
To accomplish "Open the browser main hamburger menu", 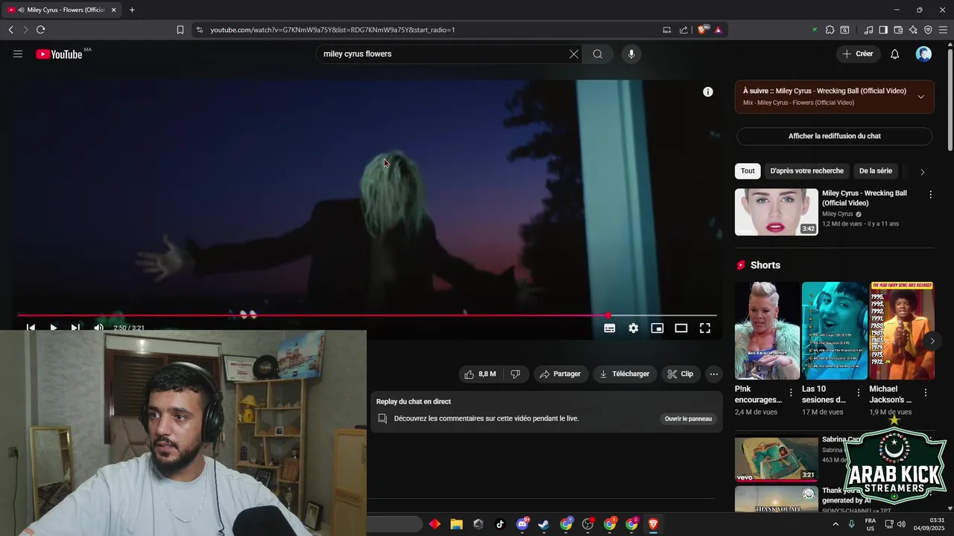I will pos(944,30).
